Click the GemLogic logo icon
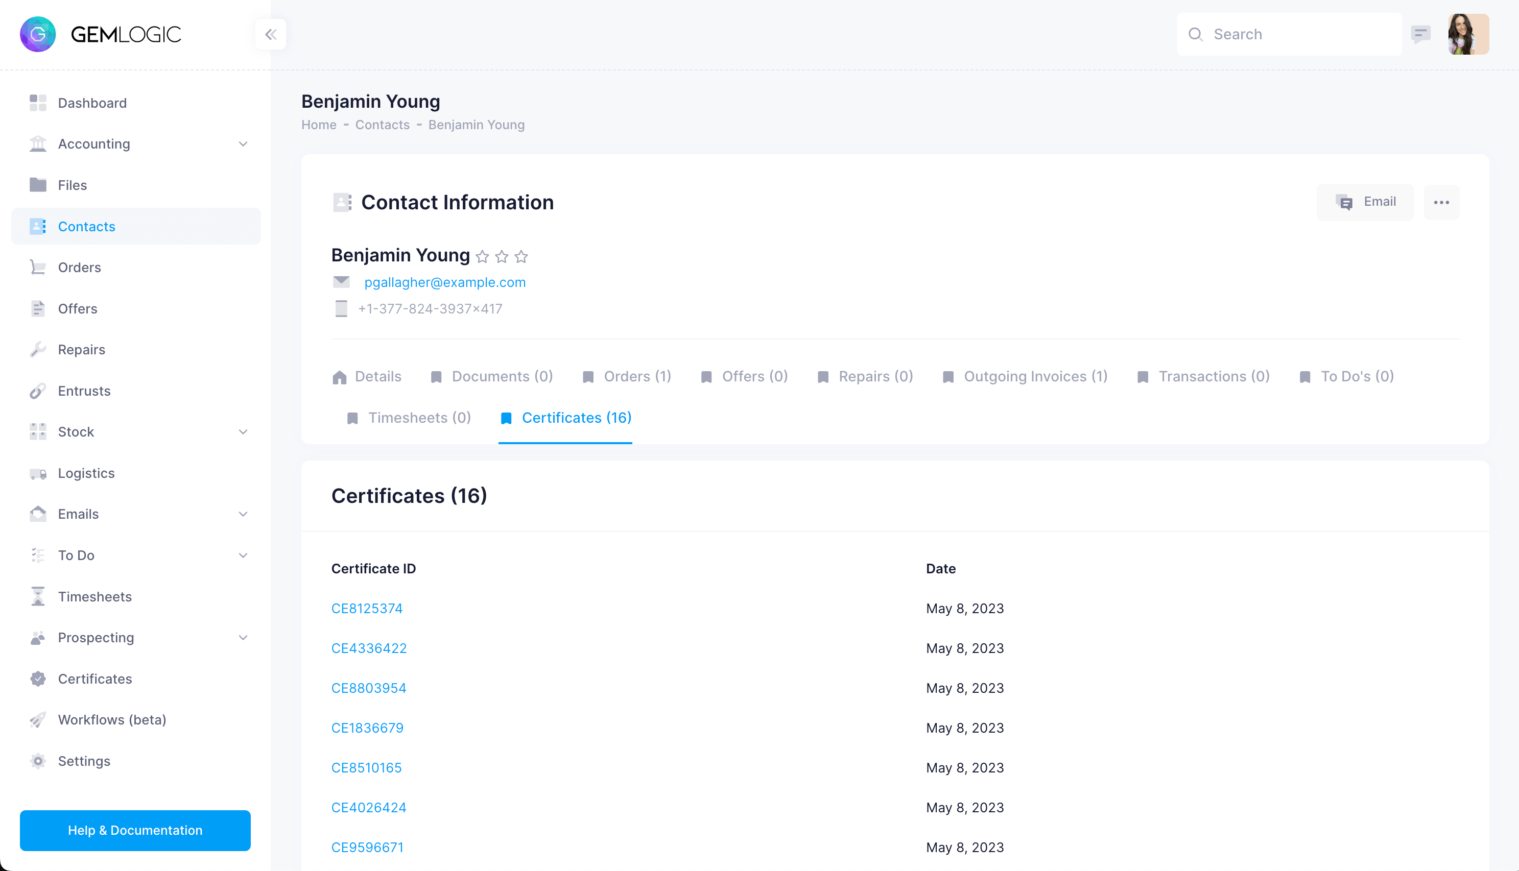1519x871 pixels. click(38, 34)
